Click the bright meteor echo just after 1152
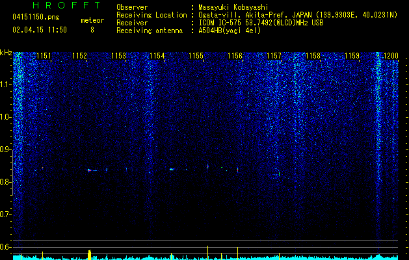 (90, 170)
